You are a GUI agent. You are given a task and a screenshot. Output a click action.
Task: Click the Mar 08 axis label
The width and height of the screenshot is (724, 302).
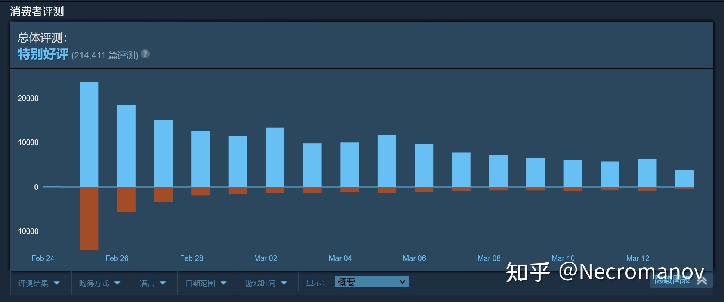click(489, 258)
